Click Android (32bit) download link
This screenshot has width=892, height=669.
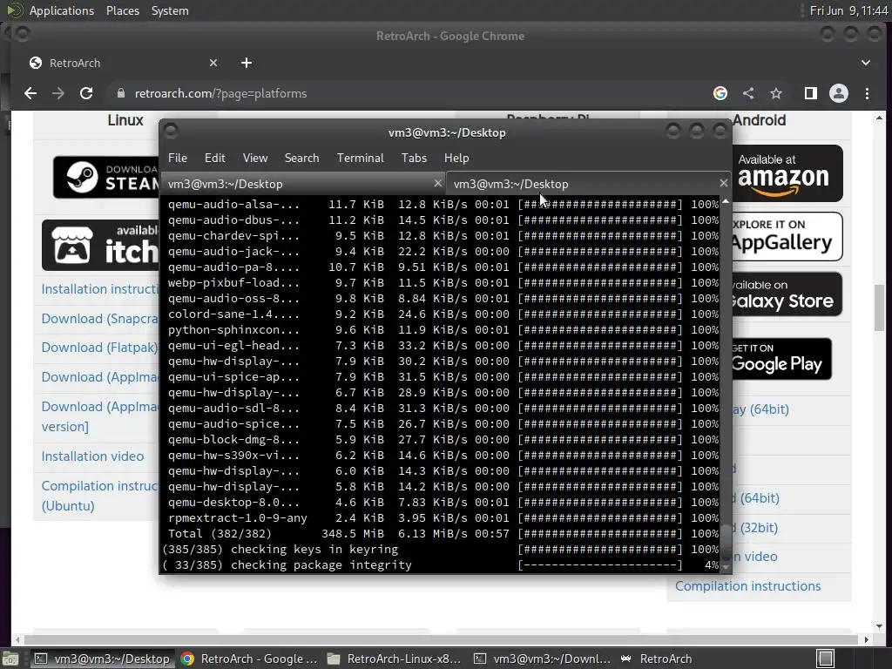coord(755,527)
